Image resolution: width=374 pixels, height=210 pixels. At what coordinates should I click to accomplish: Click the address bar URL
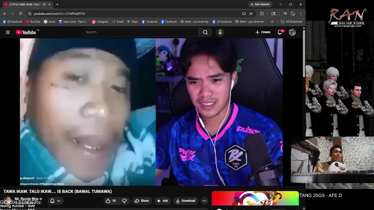coord(59,14)
